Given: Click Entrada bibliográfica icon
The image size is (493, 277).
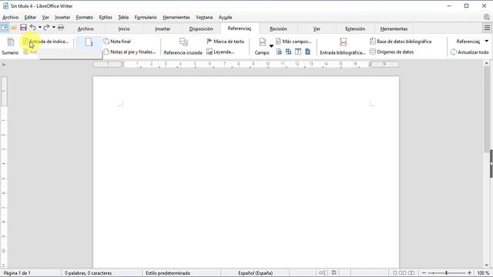Looking at the screenshot, I should pos(343,42).
